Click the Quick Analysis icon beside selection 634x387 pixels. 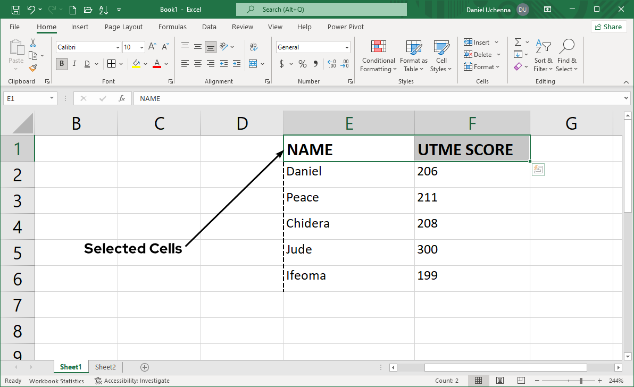tap(538, 170)
